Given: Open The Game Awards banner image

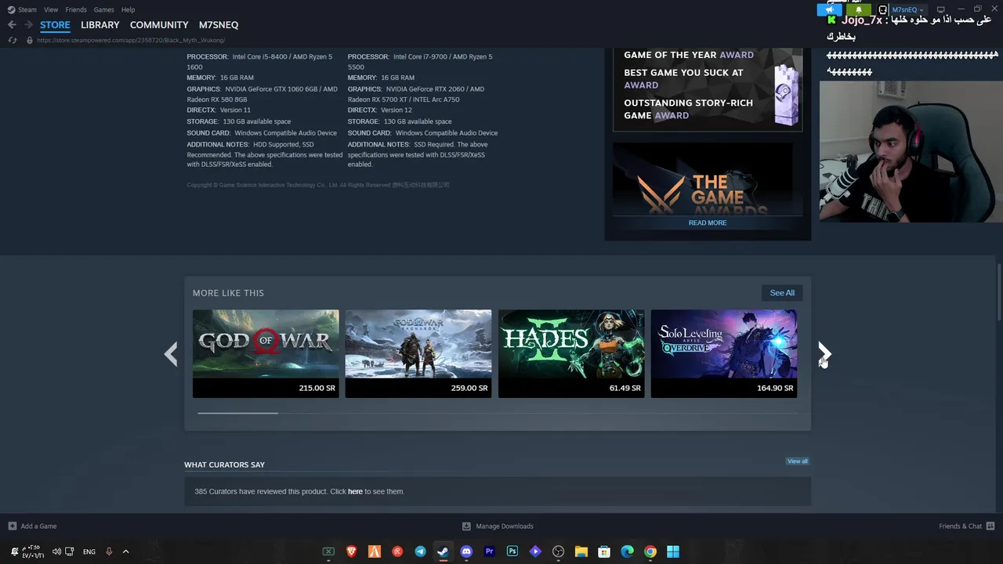Looking at the screenshot, I should (708, 179).
